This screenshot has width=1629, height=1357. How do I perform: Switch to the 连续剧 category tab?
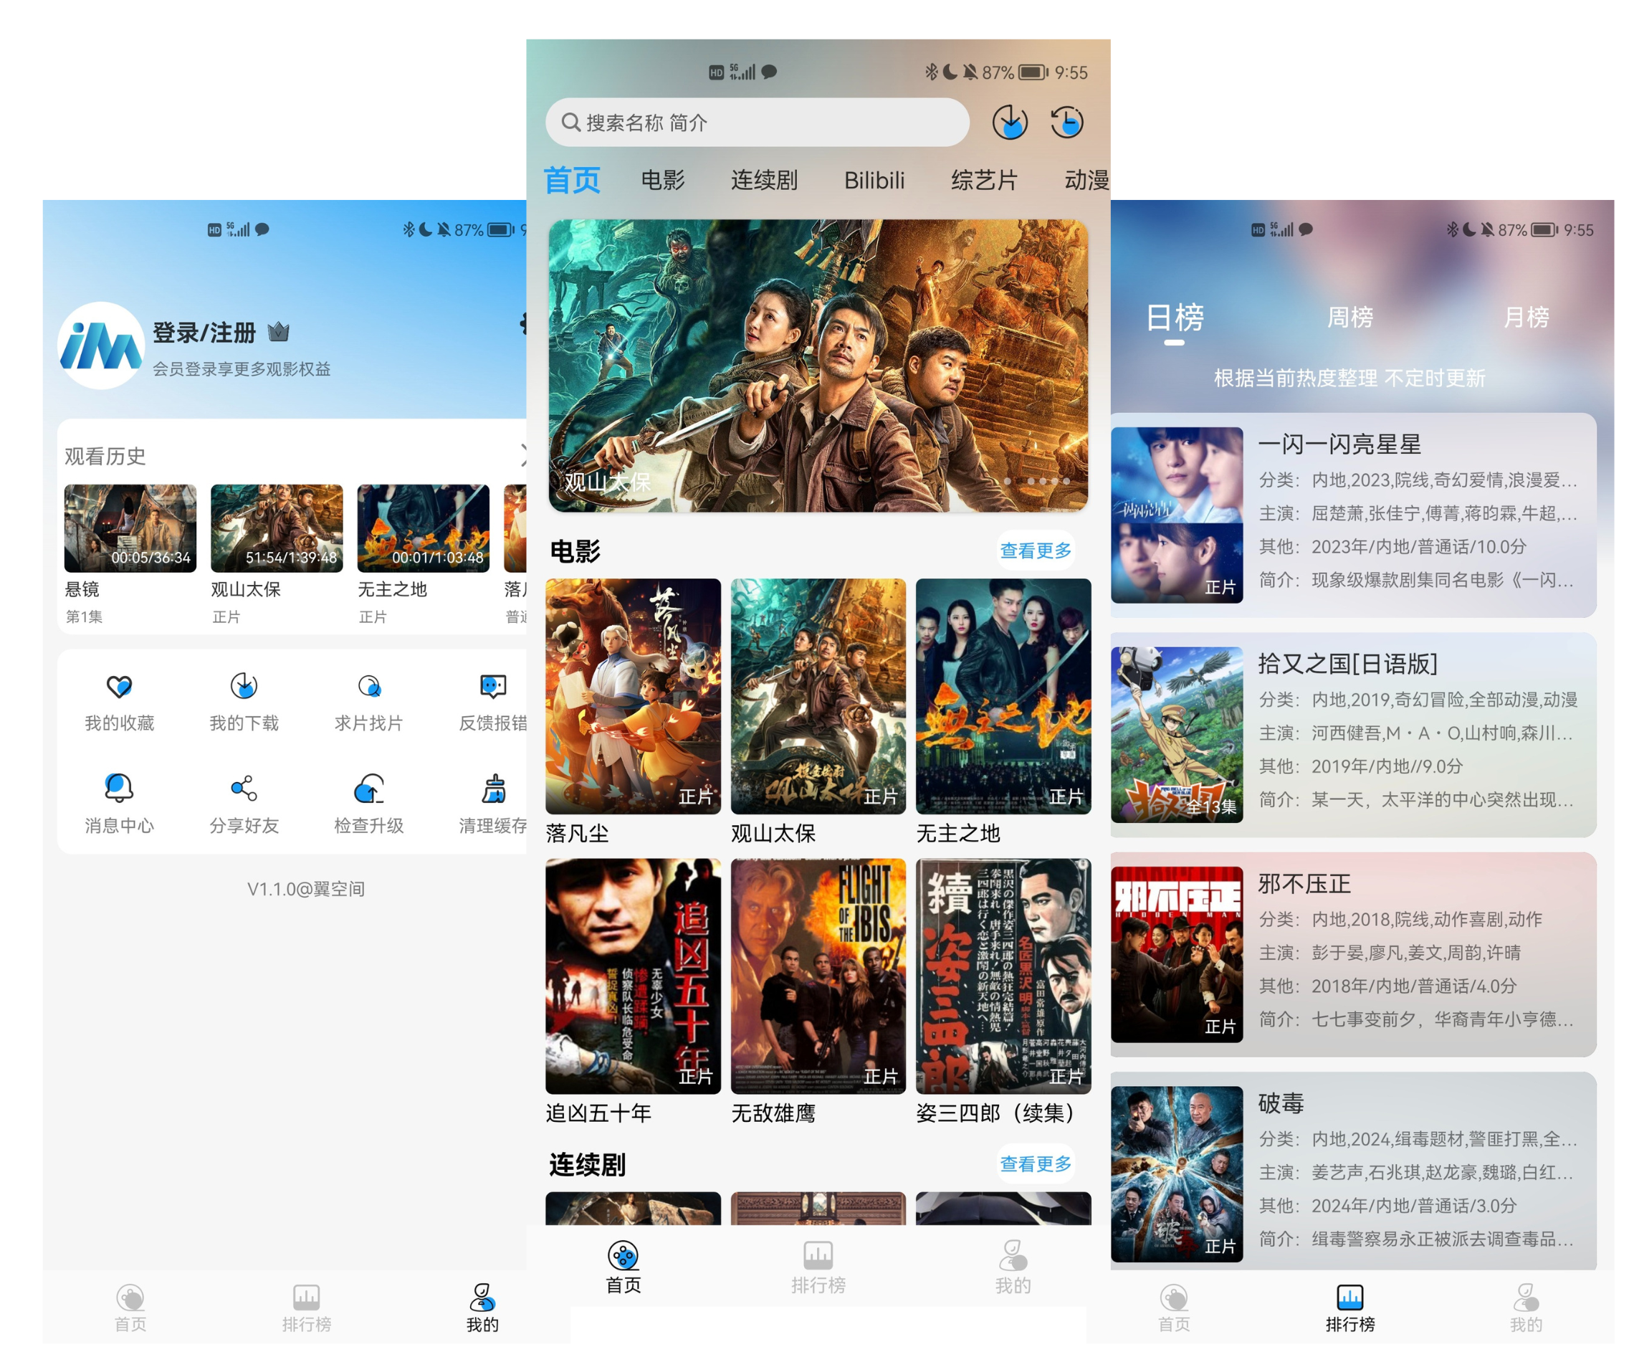764,180
